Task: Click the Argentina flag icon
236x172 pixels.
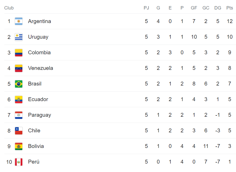Action: [19, 21]
